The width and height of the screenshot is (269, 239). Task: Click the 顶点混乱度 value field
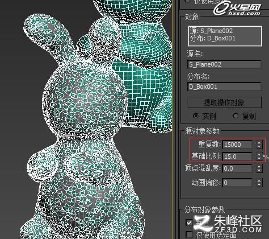(237, 168)
